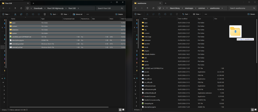Go back in the assettocorsa window
The image size is (258, 112).
tap(136, 8)
